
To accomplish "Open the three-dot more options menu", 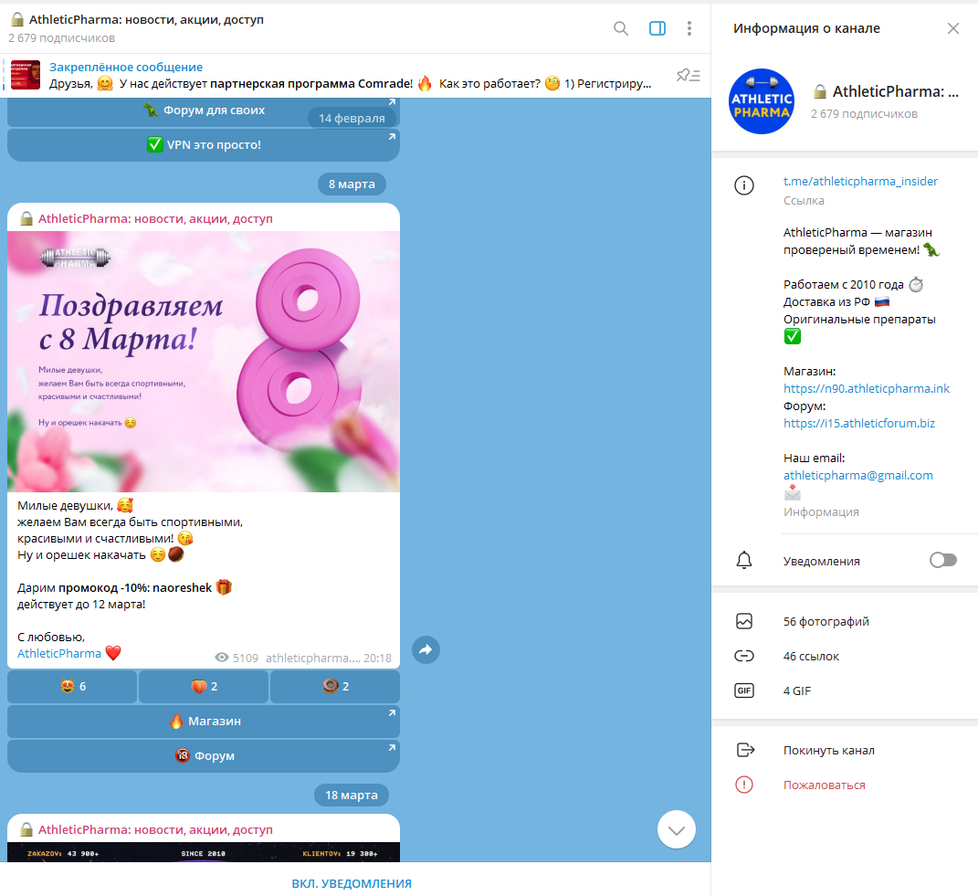I will coord(689,28).
